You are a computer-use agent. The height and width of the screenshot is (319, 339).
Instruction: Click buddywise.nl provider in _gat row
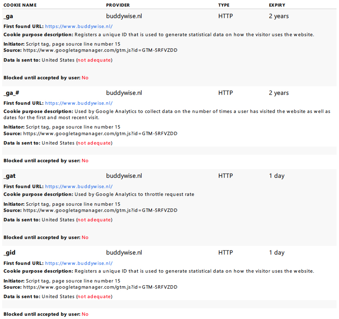124,176
